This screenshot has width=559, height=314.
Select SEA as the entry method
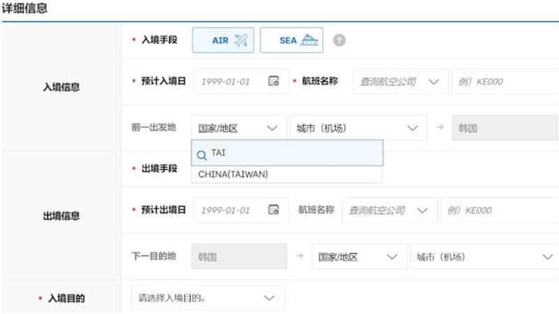[x=291, y=40]
